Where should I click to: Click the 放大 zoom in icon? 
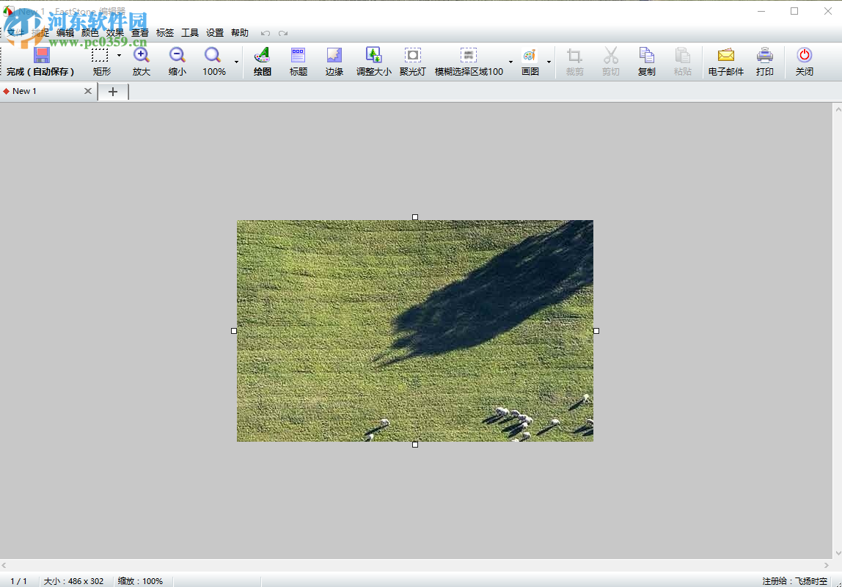coord(141,56)
